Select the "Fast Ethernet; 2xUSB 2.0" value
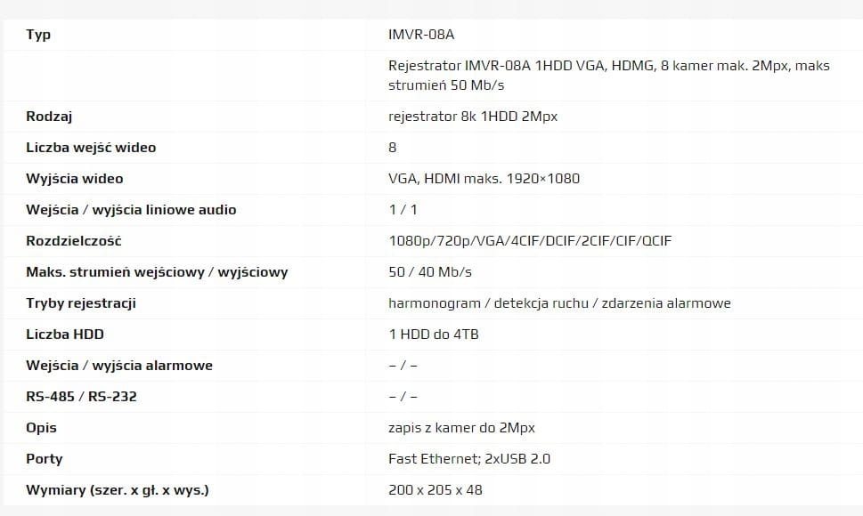This screenshot has height=516, width=863. 468,459
